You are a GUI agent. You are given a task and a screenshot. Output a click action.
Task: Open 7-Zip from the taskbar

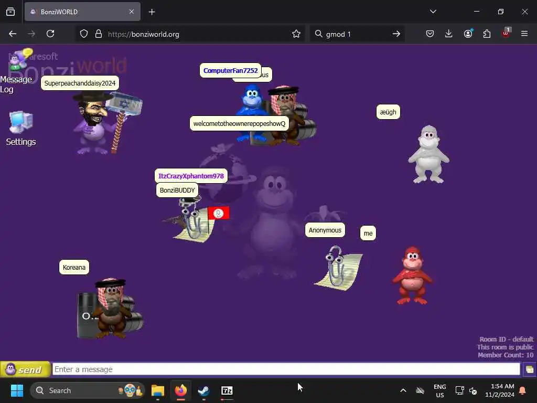point(227,390)
